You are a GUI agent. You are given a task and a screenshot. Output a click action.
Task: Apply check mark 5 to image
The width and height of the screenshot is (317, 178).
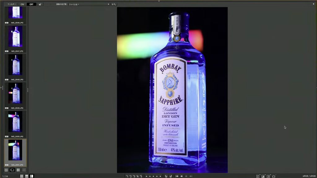(141, 176)
